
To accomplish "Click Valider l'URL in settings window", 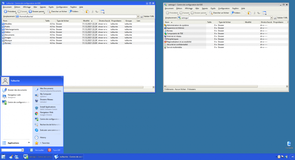I will 281,18.
